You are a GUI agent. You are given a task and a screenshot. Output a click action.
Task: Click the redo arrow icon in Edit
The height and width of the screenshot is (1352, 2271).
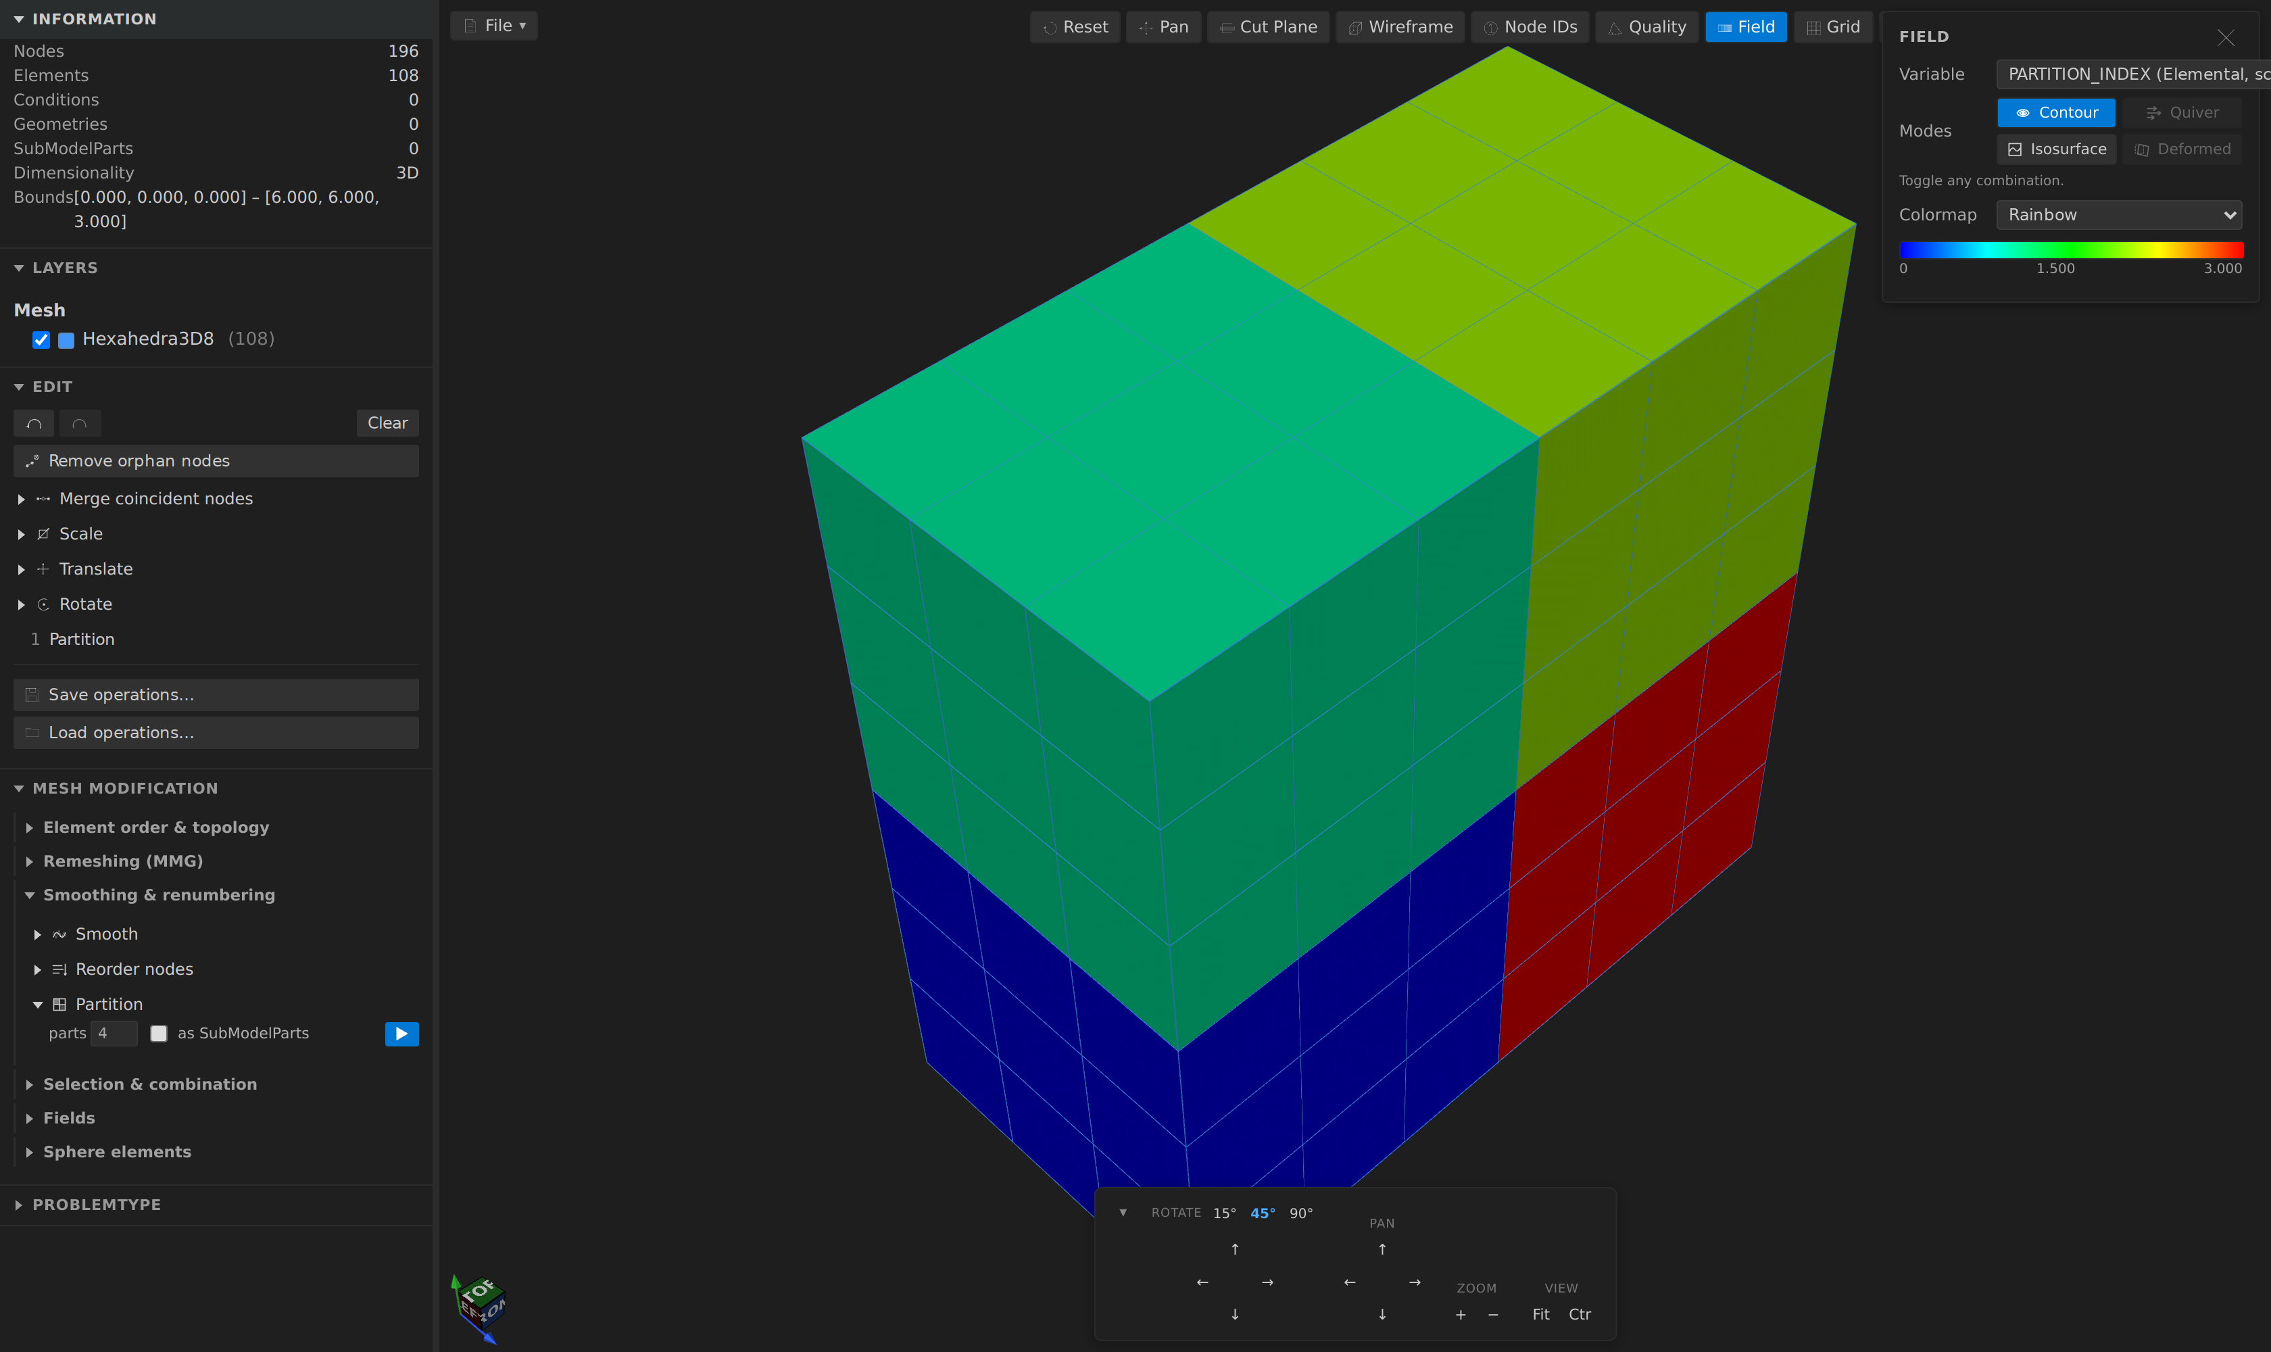[80, 422]
